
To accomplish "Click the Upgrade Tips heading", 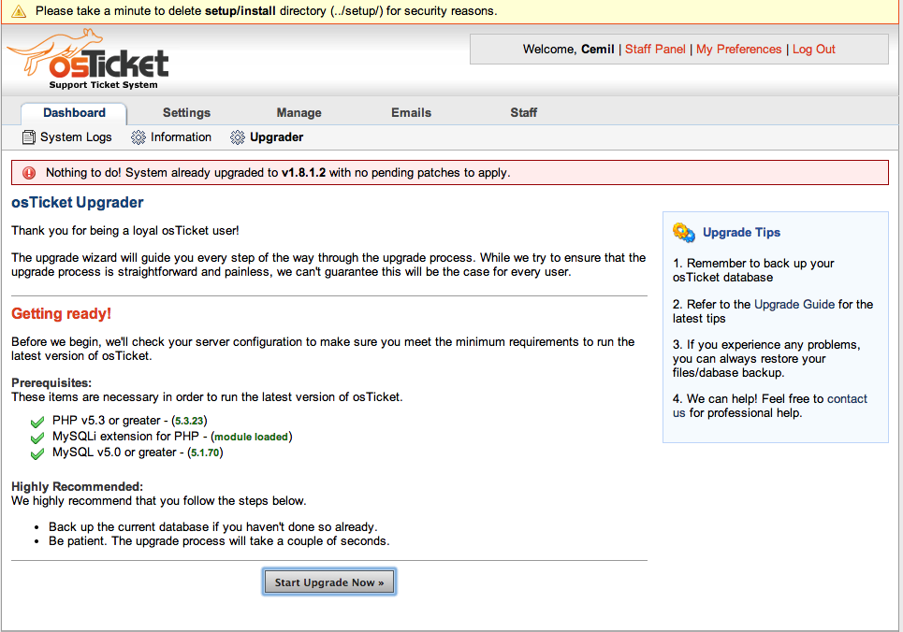I will [742, 233].
